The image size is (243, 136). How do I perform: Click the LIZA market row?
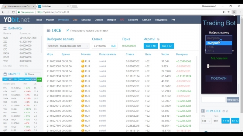point(22,91)
